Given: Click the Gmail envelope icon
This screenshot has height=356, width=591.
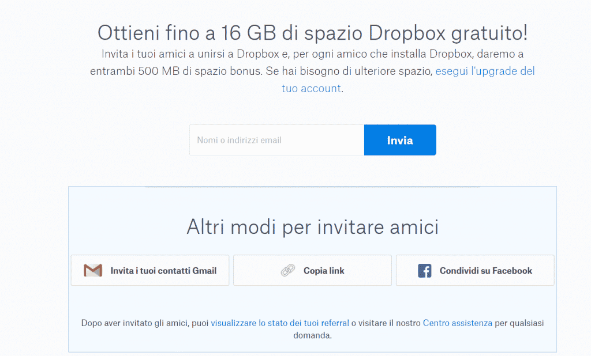Looking at the screenshot, I should point(93,270).
